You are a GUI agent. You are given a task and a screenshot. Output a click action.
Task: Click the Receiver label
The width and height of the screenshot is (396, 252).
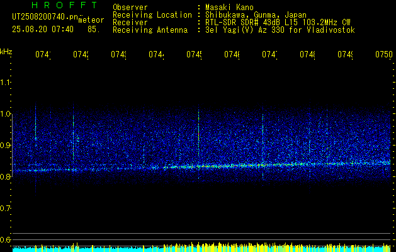pyautogui.click(x=130, y=23)
